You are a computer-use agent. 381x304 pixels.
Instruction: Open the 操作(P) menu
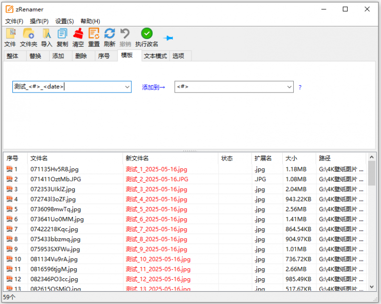39,21
